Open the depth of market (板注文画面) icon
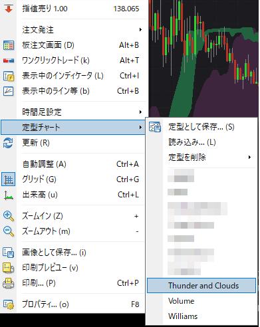260x327 pixels. pos(9,45)
